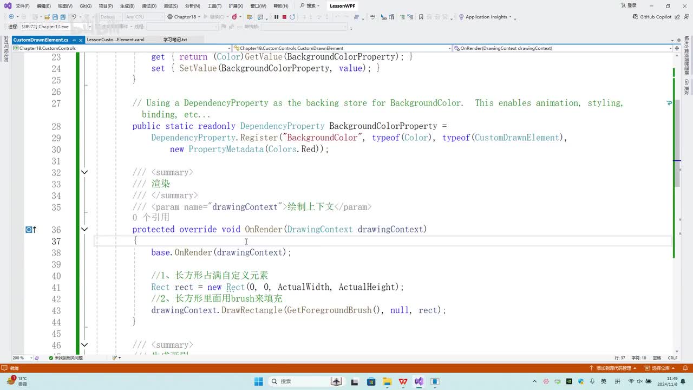Save the current file with the single disk icon
The image size is (693, 390).
tap(56, 17)
